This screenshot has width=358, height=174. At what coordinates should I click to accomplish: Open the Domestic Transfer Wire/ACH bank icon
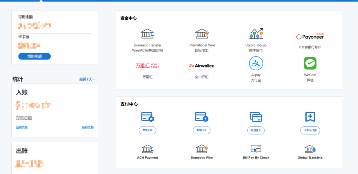tap(148, 34)
